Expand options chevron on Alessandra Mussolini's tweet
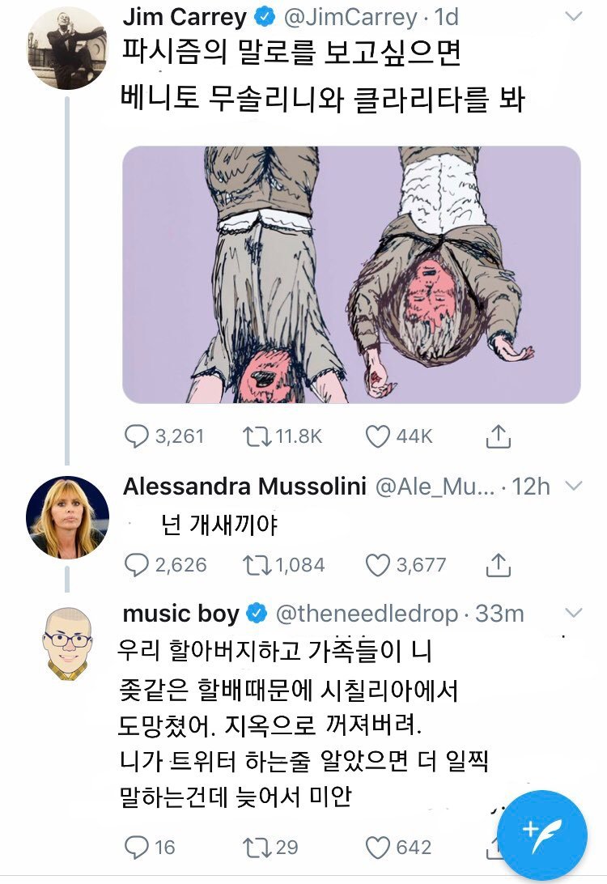607x884 pixels. [572, 487]
